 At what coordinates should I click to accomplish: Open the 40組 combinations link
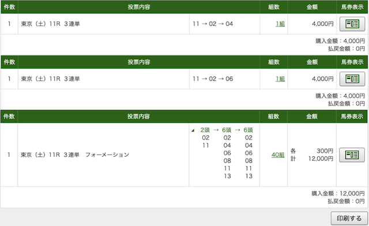tap(278, 155)
